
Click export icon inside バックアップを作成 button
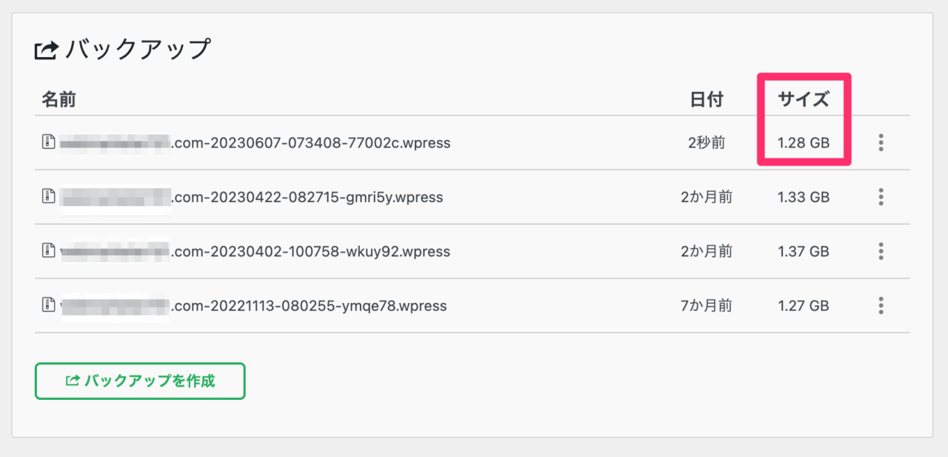[73, 381]
